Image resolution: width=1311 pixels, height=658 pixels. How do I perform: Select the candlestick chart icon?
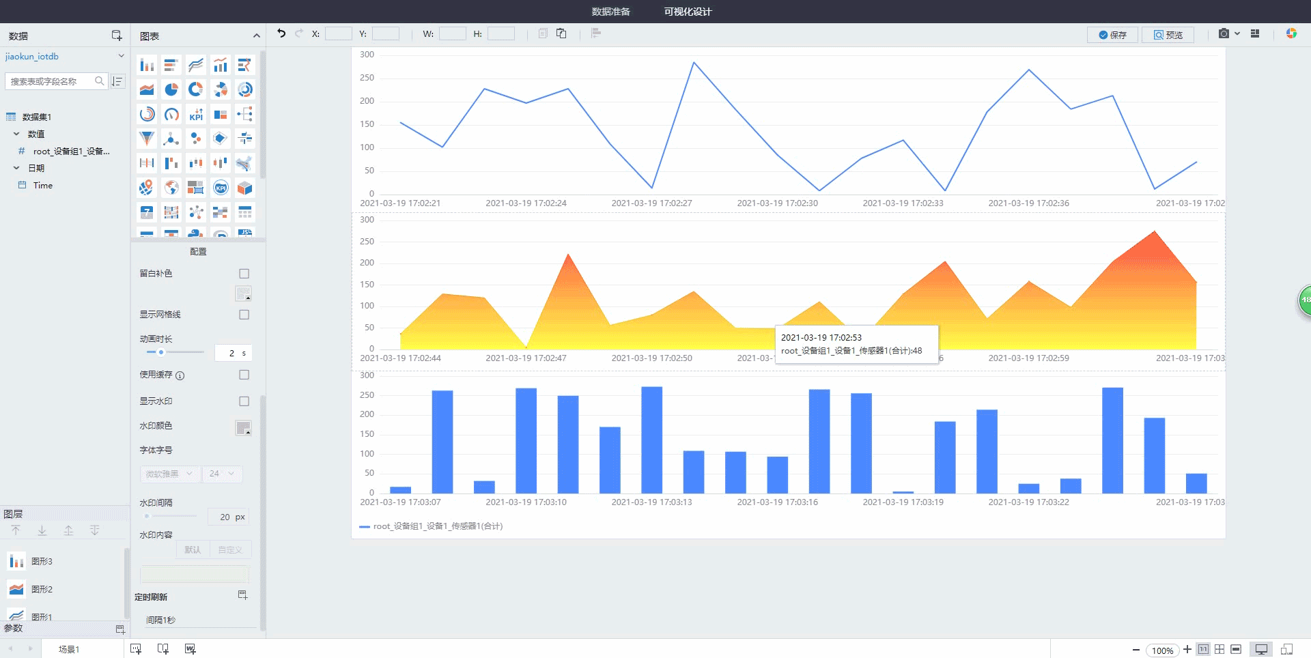[221, 163]
